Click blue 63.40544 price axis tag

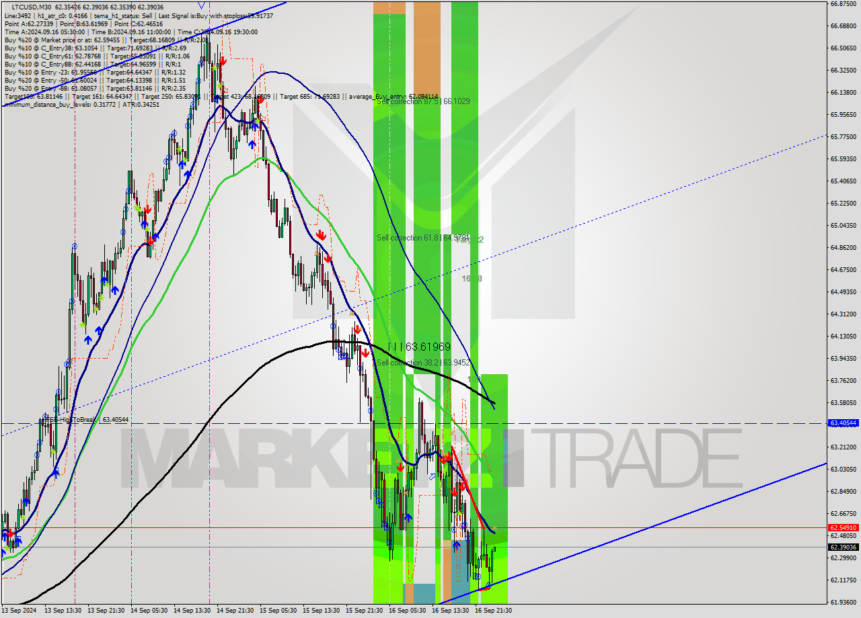point(843,423)
